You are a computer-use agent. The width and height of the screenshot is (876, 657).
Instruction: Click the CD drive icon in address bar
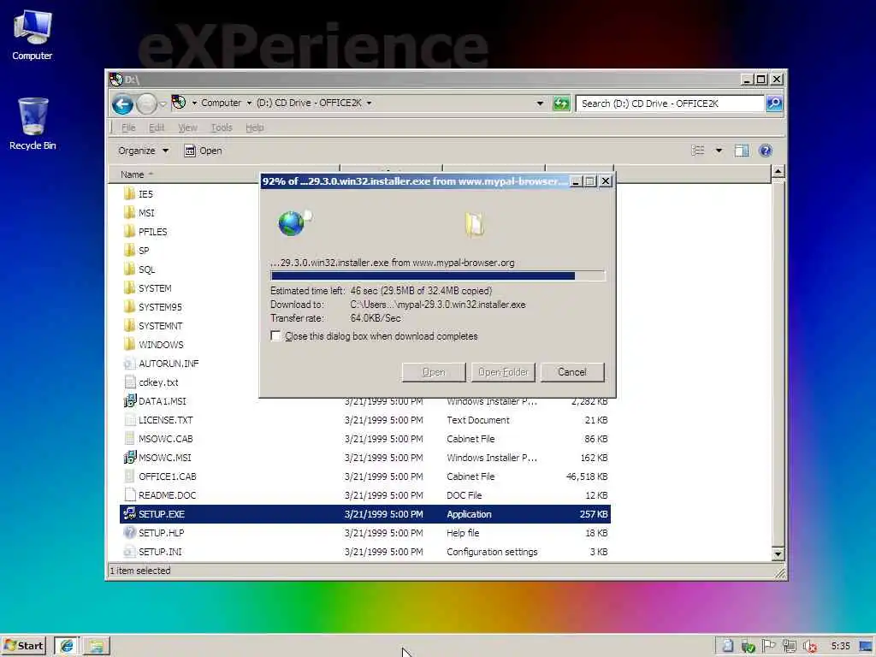(x=179, y=103)
